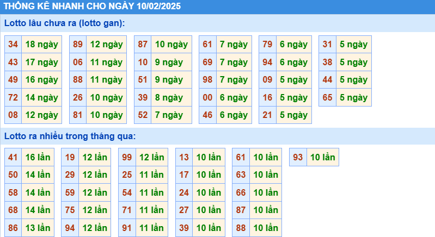Click the number 72 cell showing 14 ngày
435x237 pixels.
coord(13,97)
